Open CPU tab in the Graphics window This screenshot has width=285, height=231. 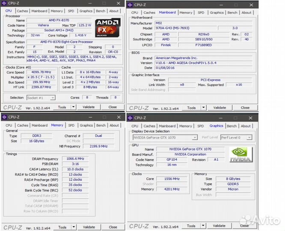[135, 126]
